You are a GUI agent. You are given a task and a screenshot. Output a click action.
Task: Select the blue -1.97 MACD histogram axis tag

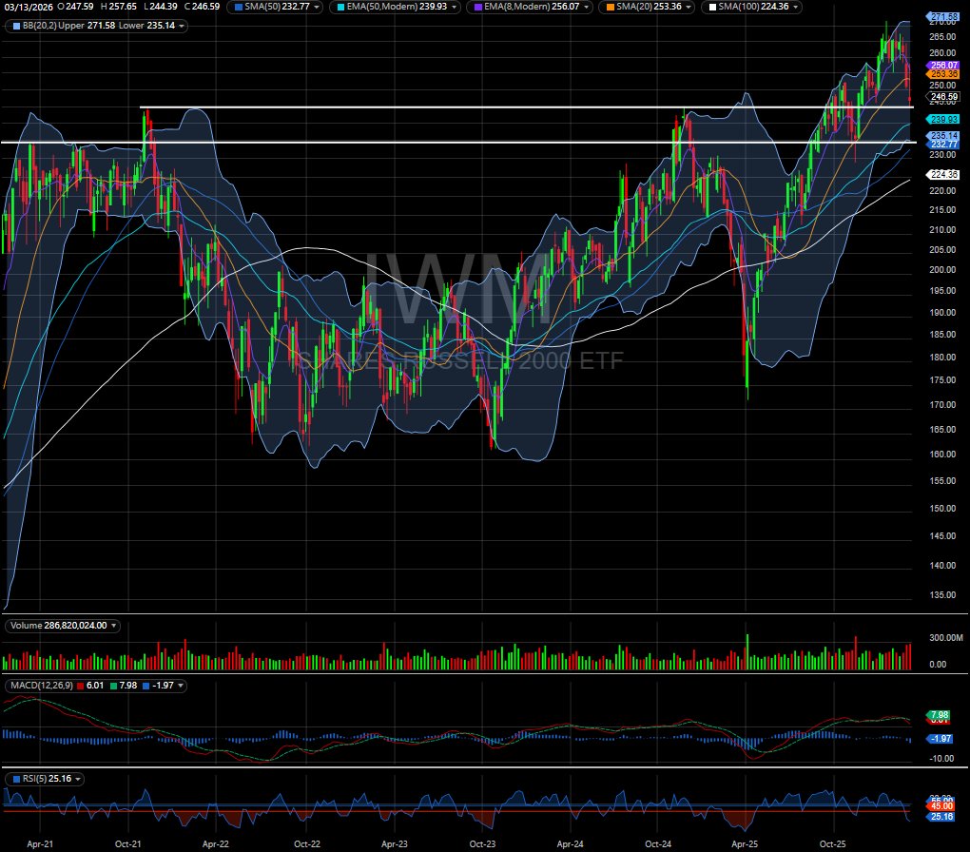[940, 739]
